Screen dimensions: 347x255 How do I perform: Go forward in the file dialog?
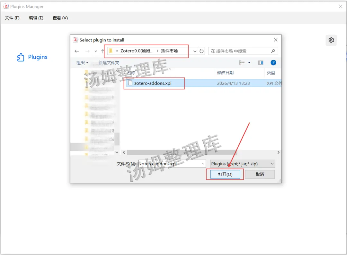[x=87, y=51]
